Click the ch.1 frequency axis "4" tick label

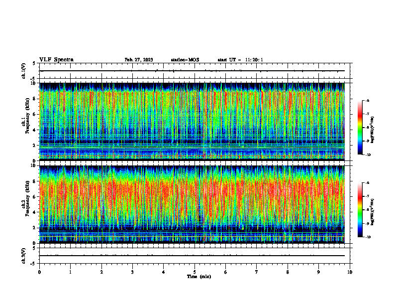coord(35,130)
